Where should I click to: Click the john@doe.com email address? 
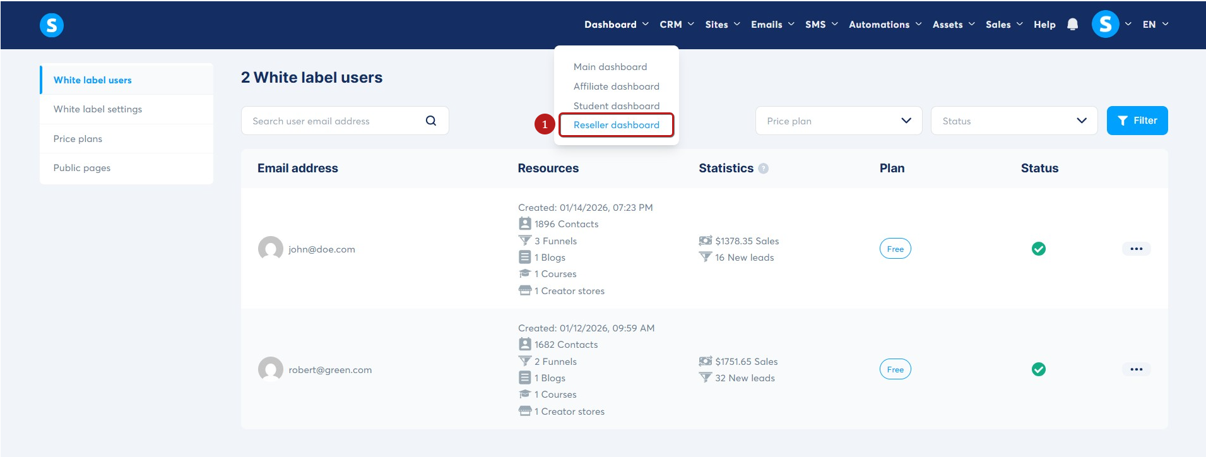click(x=322, y=249)
